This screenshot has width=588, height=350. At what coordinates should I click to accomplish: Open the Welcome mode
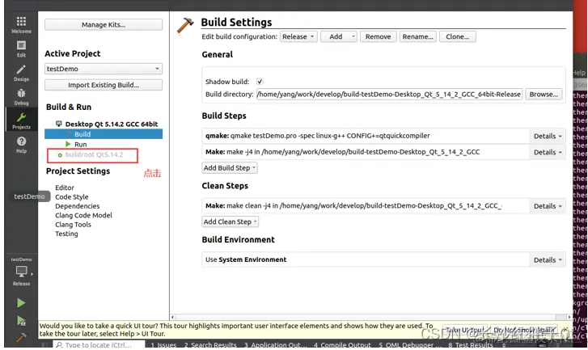pos(21,25)
